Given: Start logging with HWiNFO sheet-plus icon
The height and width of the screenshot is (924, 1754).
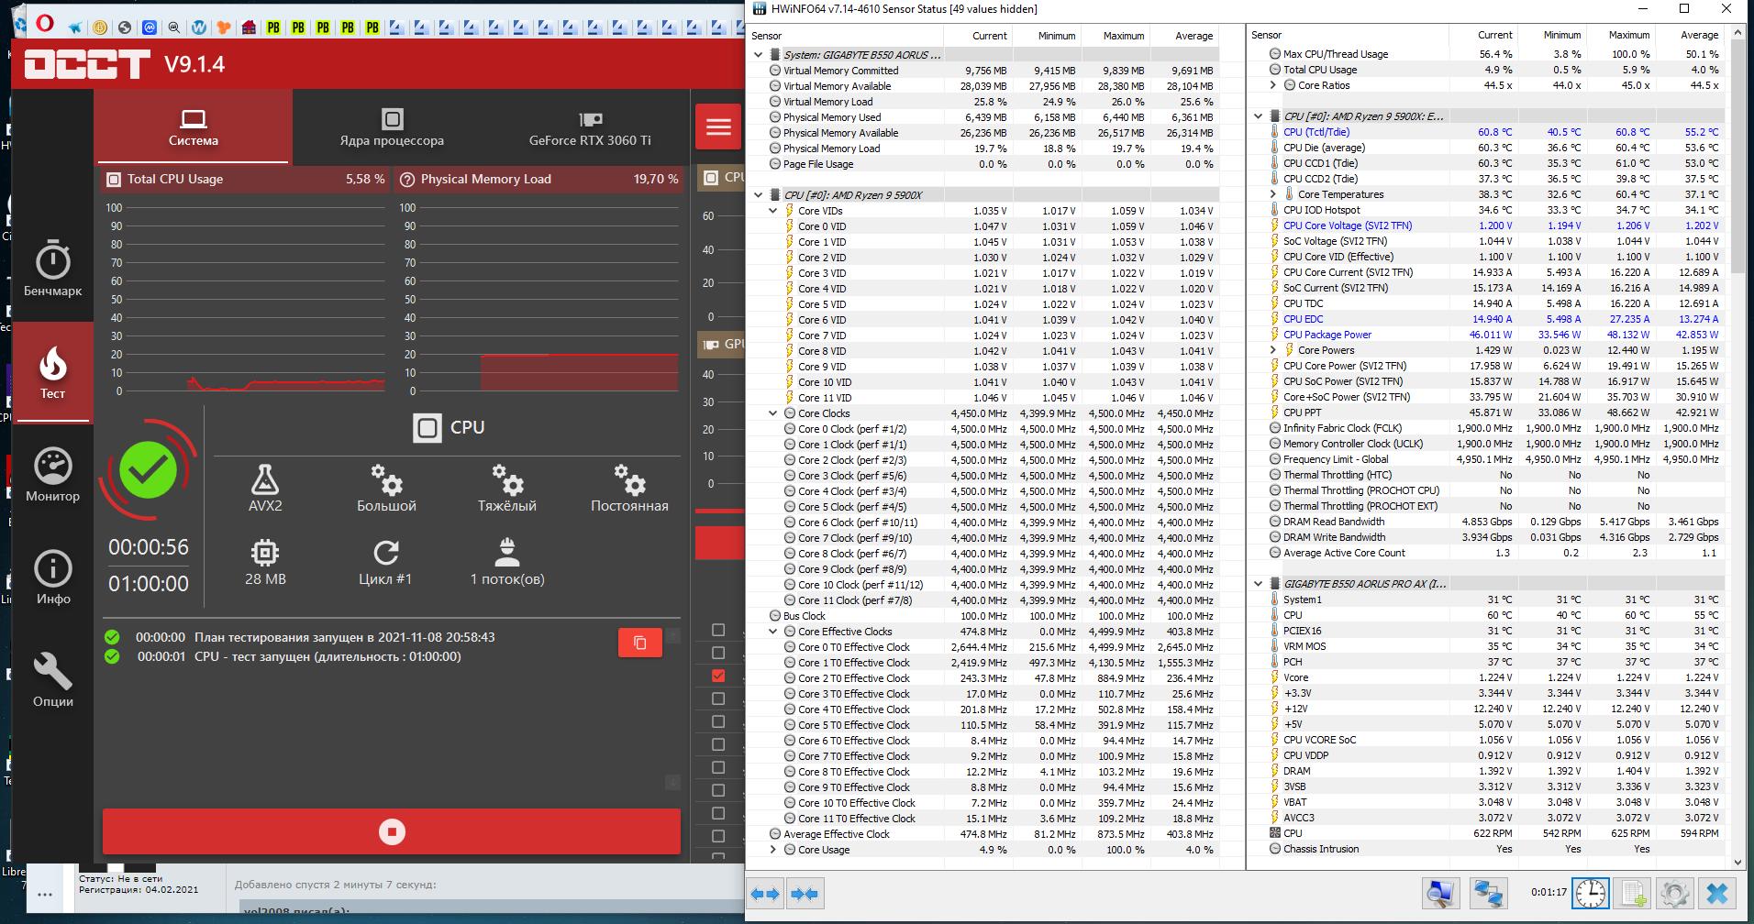Looking at the screenshot, I should pyautogui.click(x=1633, y=893).
